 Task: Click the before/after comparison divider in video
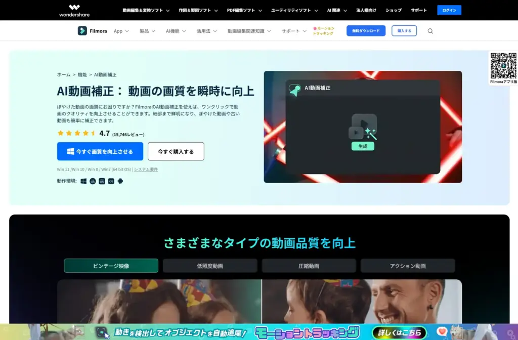click(262, 302)
